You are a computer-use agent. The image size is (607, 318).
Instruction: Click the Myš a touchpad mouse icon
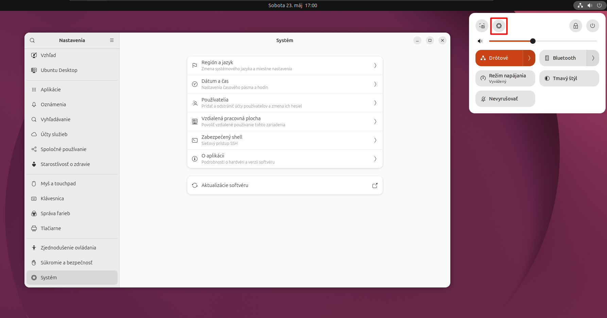(34, 184)
